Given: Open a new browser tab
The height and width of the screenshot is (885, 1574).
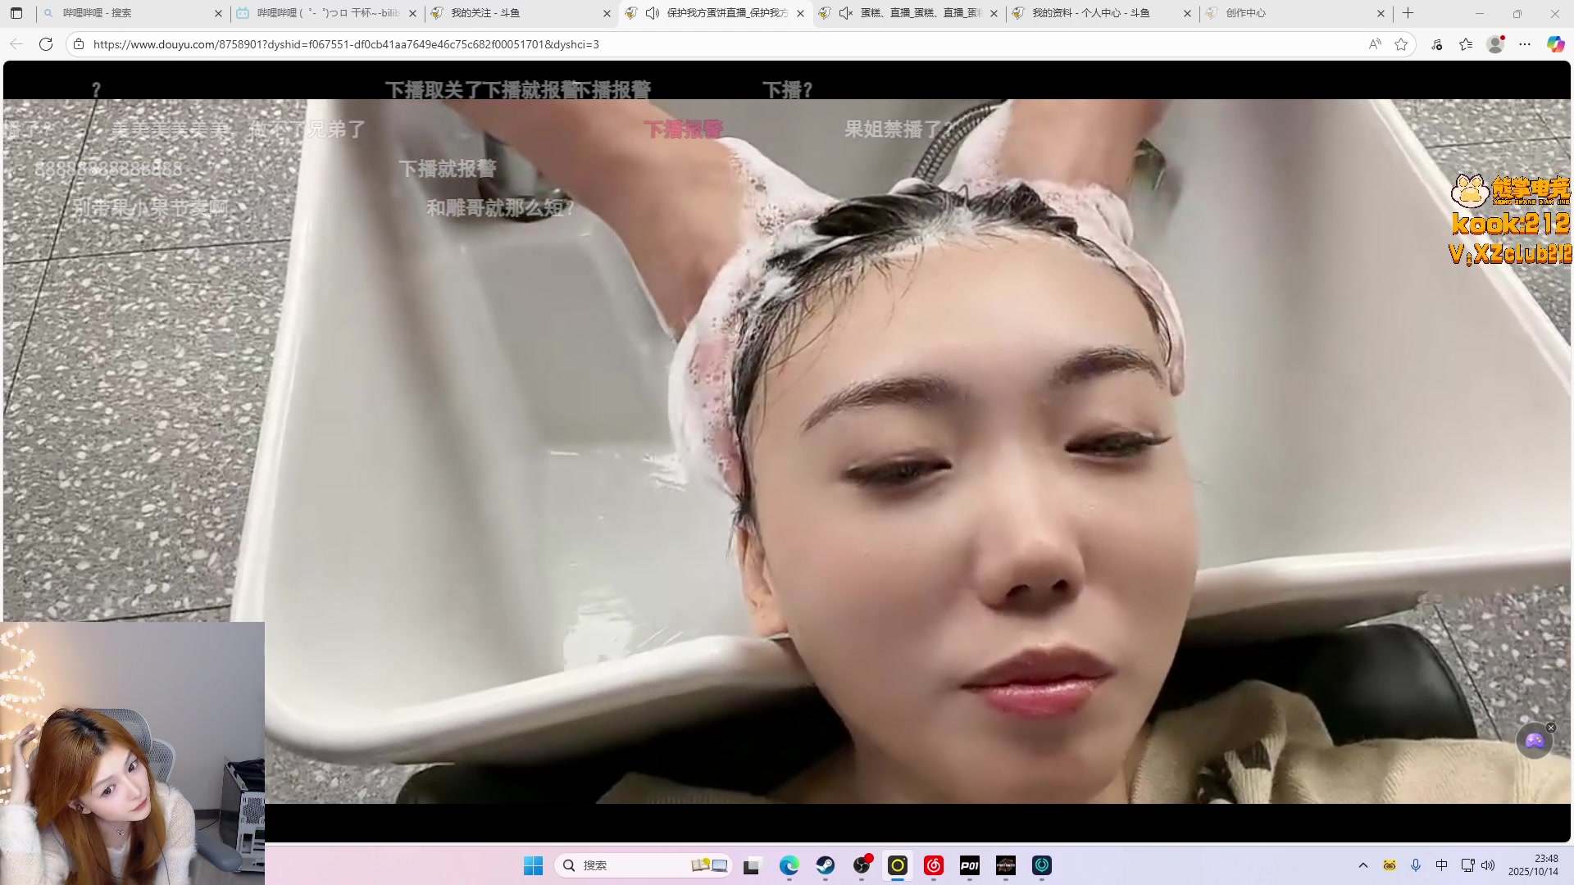Looking at the screenshot, I should click(1408, 13).
